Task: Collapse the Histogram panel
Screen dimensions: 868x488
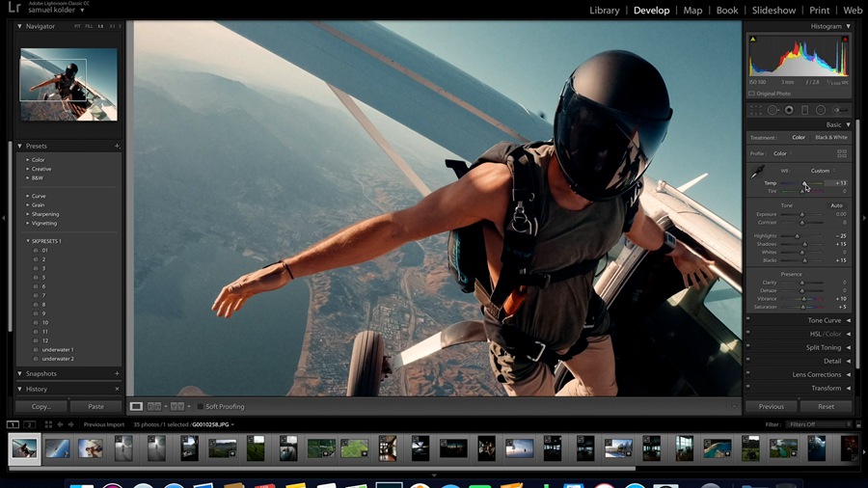Action: (848, 26)
